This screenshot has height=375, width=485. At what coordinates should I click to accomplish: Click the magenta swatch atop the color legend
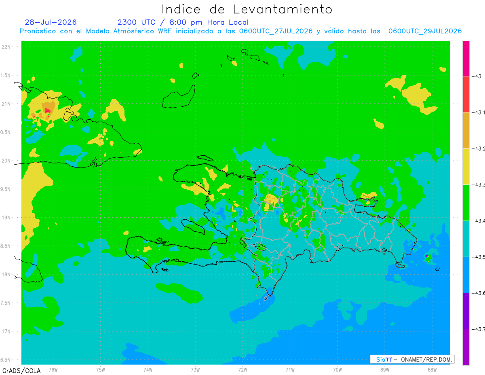coord(466,58)
